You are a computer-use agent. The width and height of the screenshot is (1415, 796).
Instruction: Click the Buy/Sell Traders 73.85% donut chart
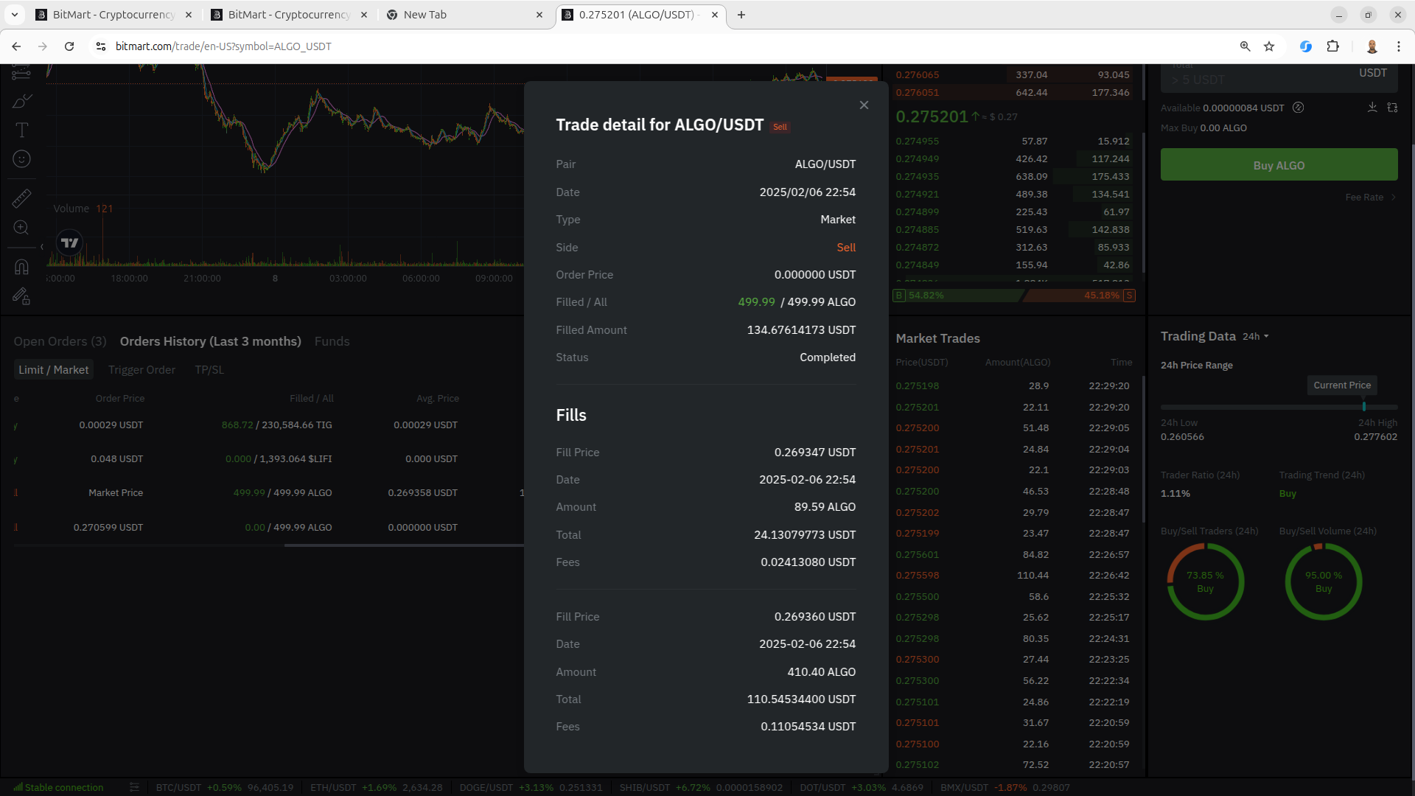[1205, 582]
